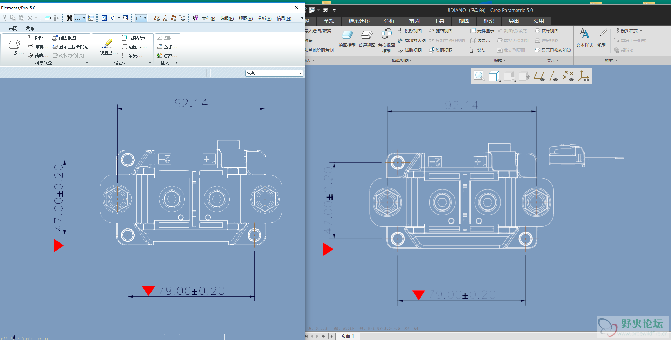The width and height of the screenshot is (671, 340).
Task: Click the zoom magnifier in Creo graphics toolbar
Action: click(x=479, y=76)
